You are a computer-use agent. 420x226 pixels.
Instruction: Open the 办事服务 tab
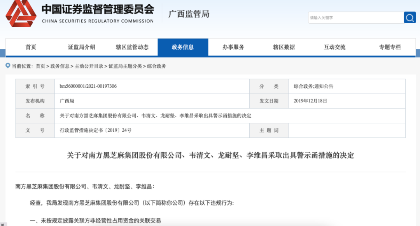pyautogui.click(x=233, y=47)
